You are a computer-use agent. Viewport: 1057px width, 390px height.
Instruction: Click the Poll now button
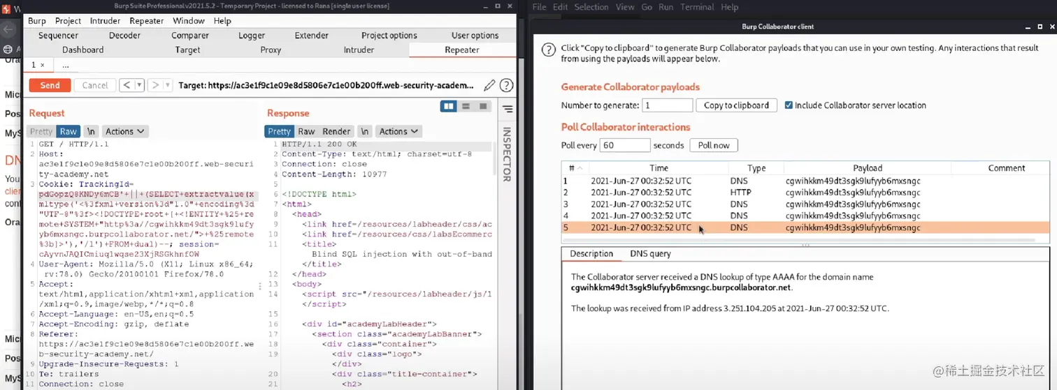coord(714,145)
